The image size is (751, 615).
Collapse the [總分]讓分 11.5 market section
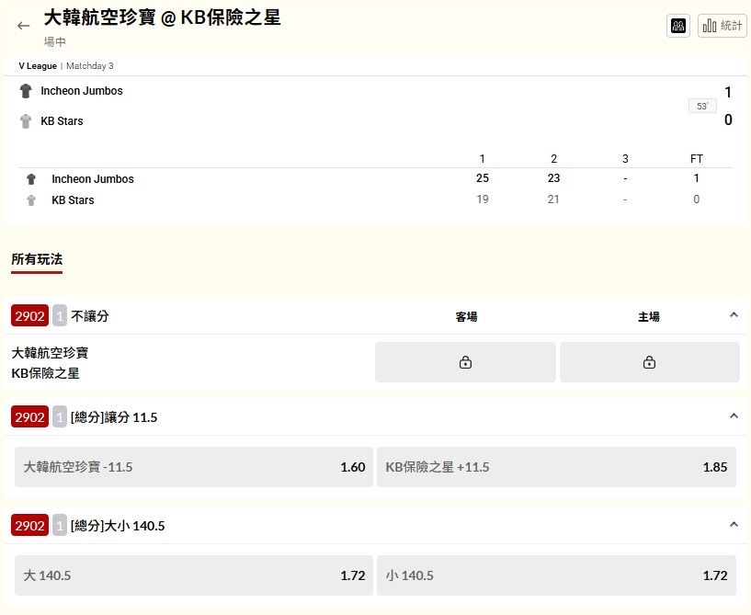[x=733, y=416]
